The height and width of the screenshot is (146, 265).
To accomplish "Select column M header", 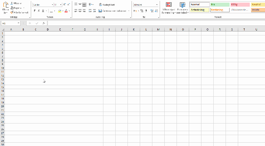I will [x=158, y=29].
